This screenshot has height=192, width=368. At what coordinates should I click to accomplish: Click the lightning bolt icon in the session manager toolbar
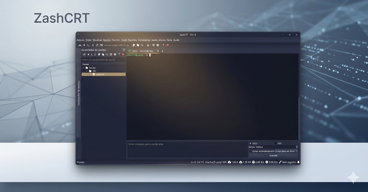(88, 55)
